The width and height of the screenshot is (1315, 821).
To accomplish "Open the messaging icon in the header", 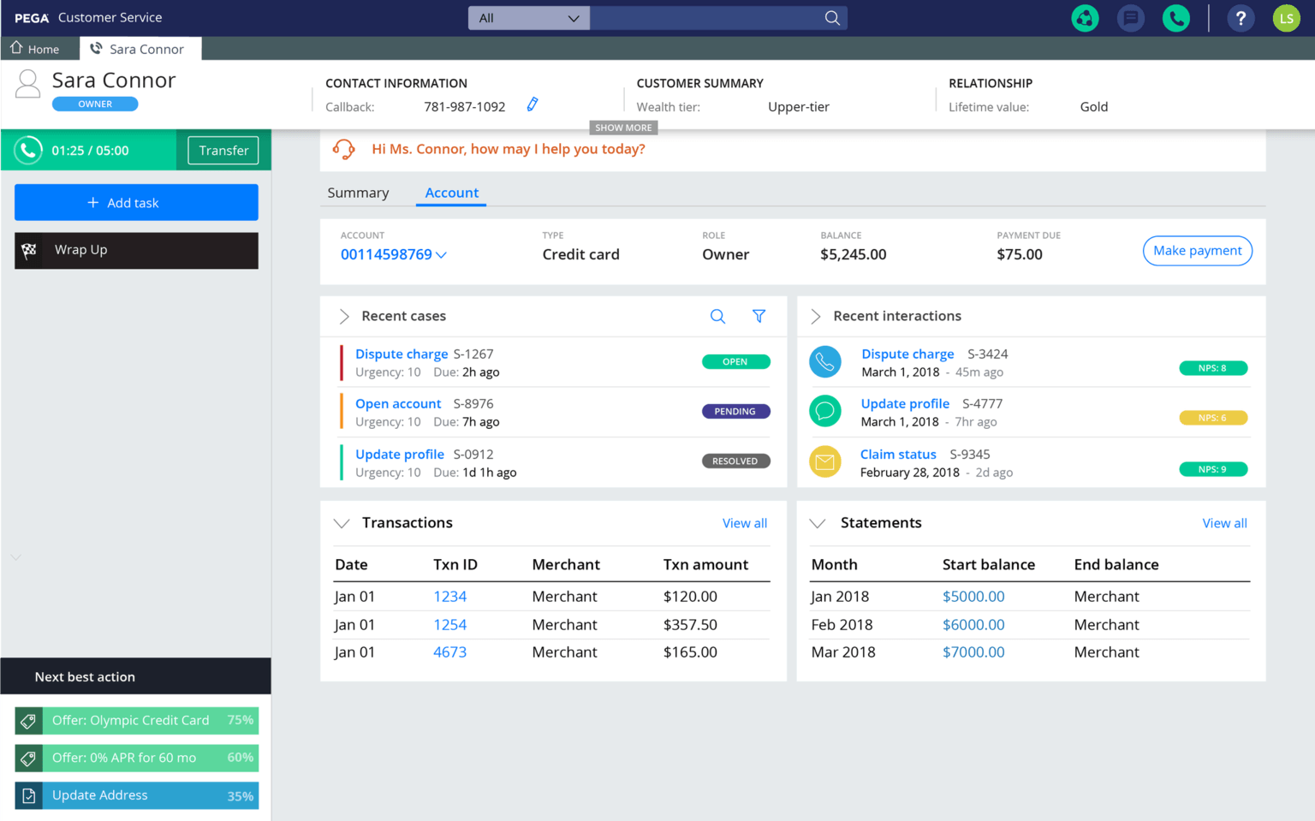I will click(1130, 17).
